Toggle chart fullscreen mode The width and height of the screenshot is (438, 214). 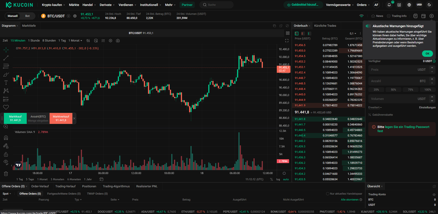pyautogui.click(x=287, y=41)
